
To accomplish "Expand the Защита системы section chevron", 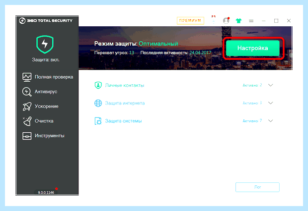I will coord(271,121).
